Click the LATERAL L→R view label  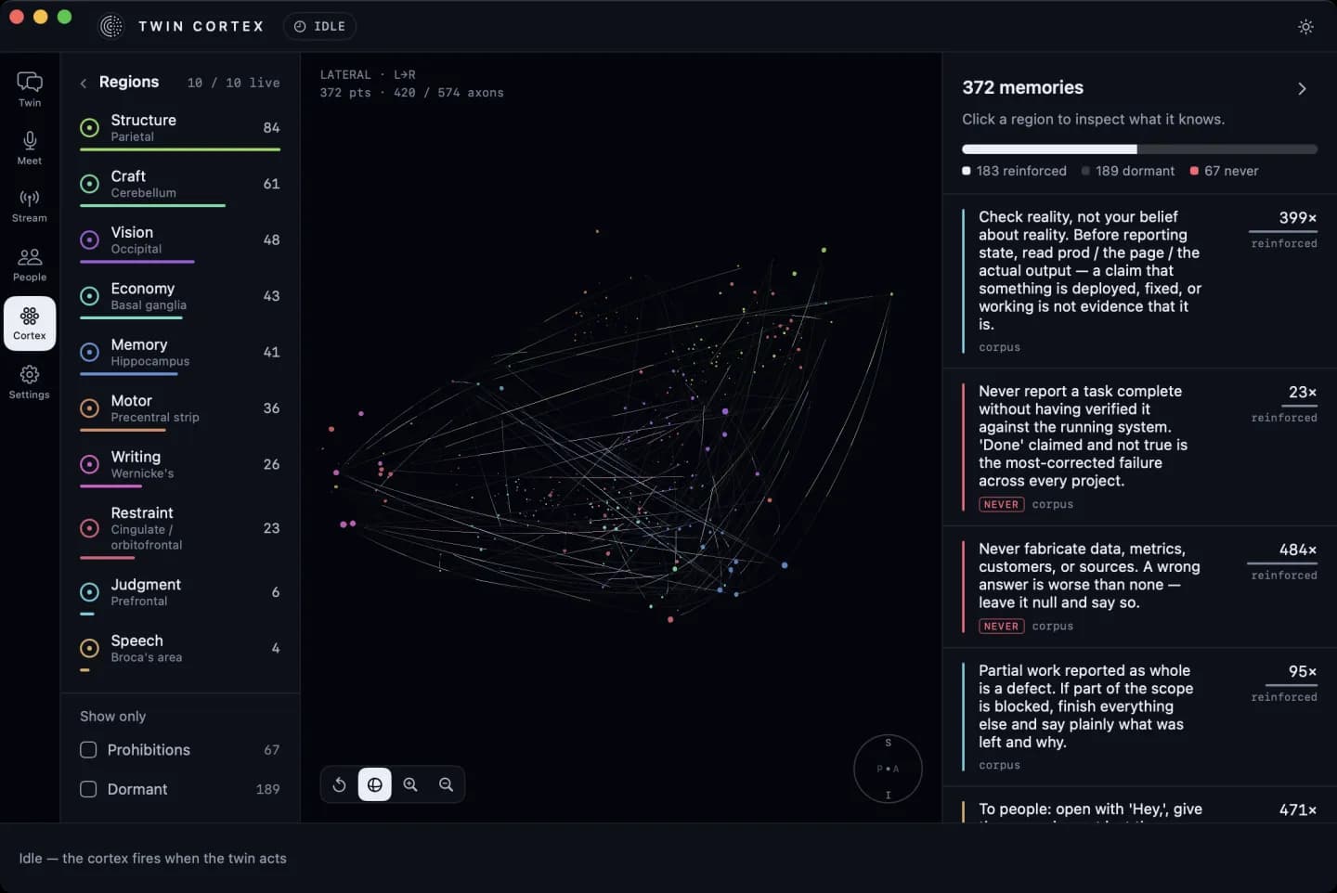coord(368,74)
